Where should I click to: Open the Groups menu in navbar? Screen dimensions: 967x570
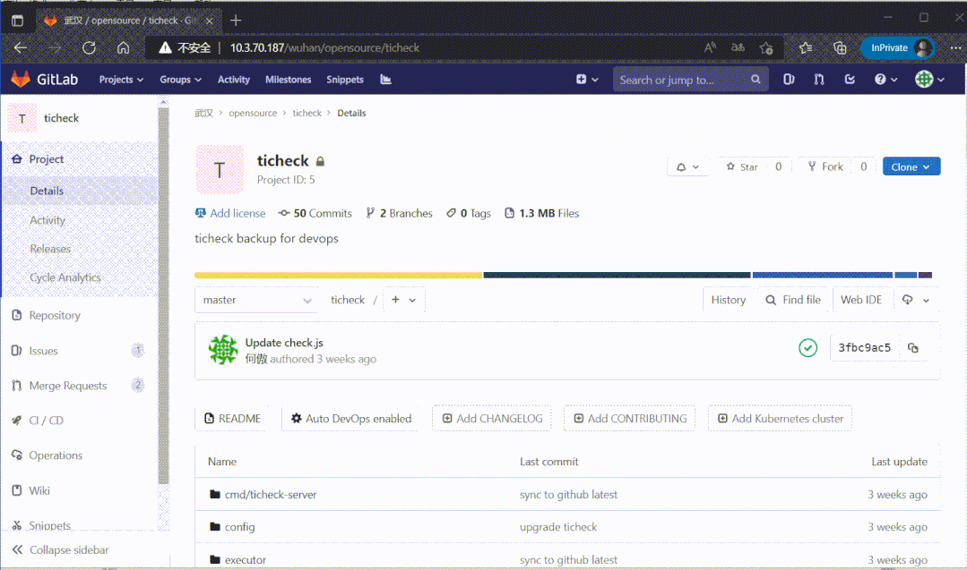tap(180, 80)
